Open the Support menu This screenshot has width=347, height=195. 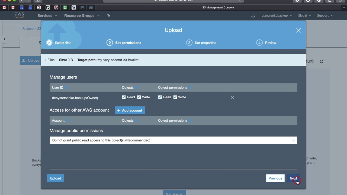tap(325, 16)
